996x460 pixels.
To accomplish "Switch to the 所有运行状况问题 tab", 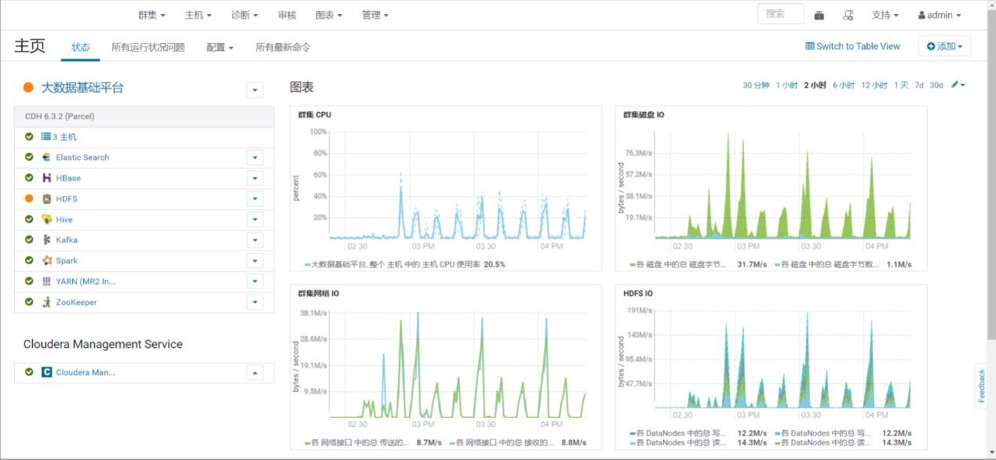I will [148, 47].
